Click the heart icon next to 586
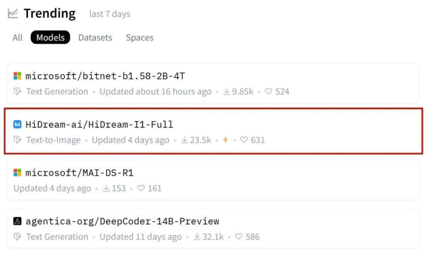Screen dimensions: 427x254 click(x=238, y=237)
